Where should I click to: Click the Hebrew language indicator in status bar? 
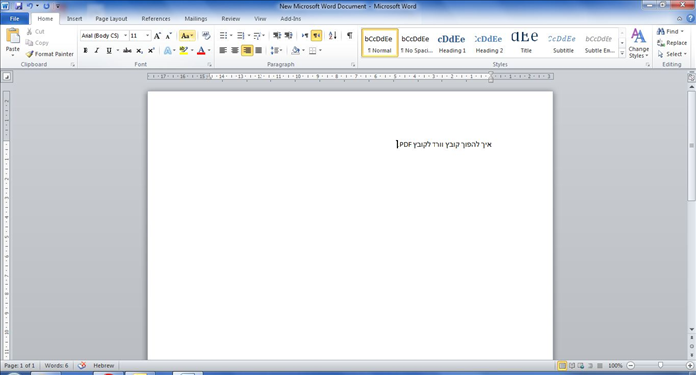[103, 365]
